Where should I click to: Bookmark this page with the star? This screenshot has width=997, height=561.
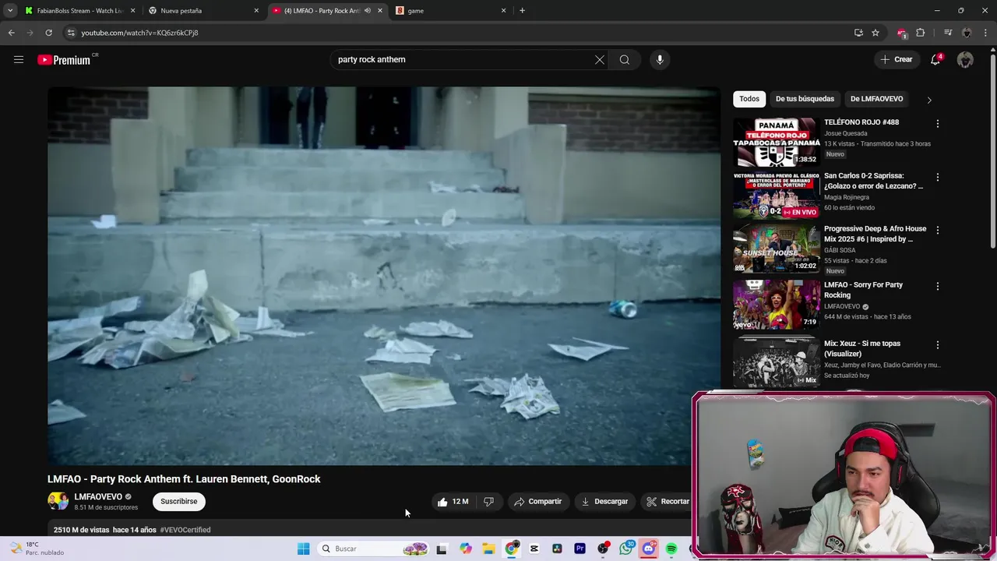(x=875, y=33)
